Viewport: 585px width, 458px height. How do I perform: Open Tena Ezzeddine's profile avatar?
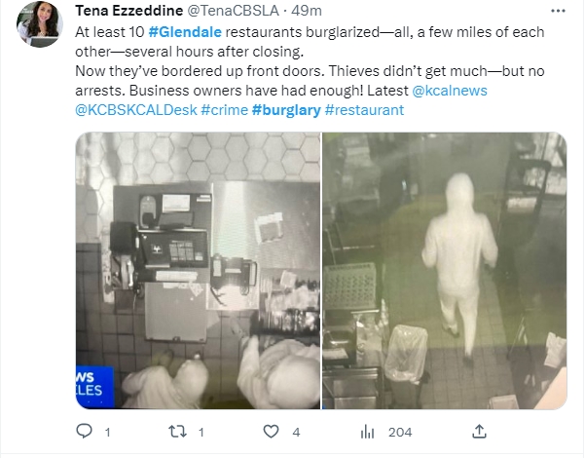click(40, 24)
